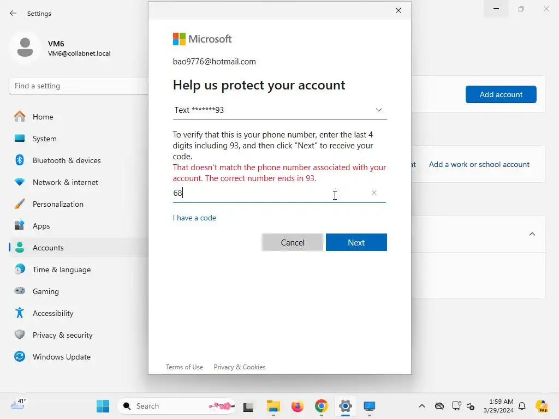Click the Privacy shield icon
The height and width of the screenshot is (419, 559).
tap(20, 334)
